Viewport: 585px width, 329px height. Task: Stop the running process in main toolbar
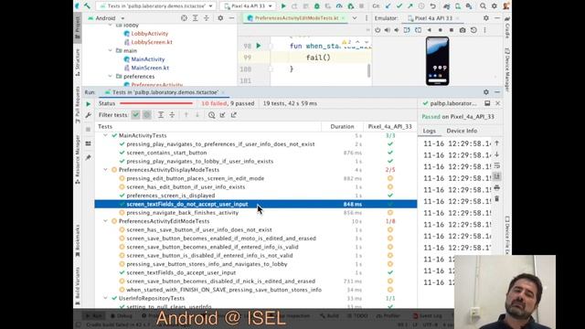tap(362, 6)
